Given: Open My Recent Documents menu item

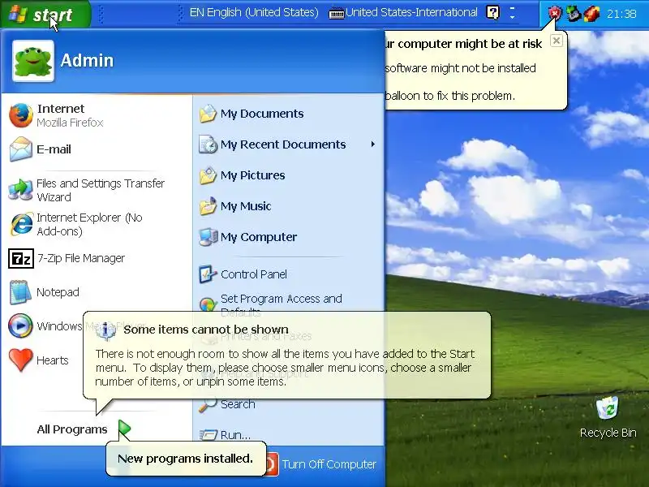Looking at the screenshot, I should point(288,144).
